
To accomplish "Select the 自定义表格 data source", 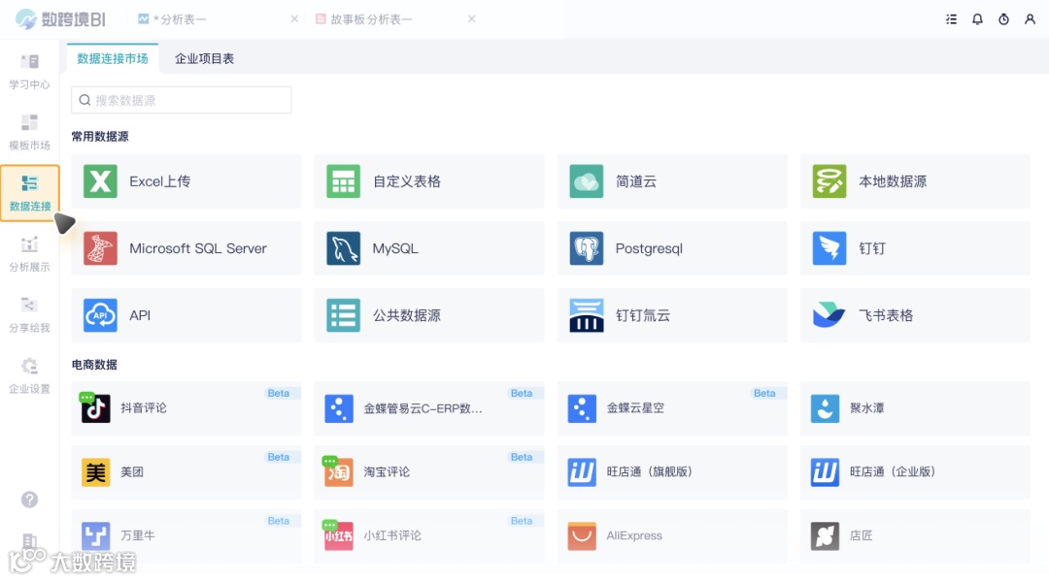I will pos(429,181).
